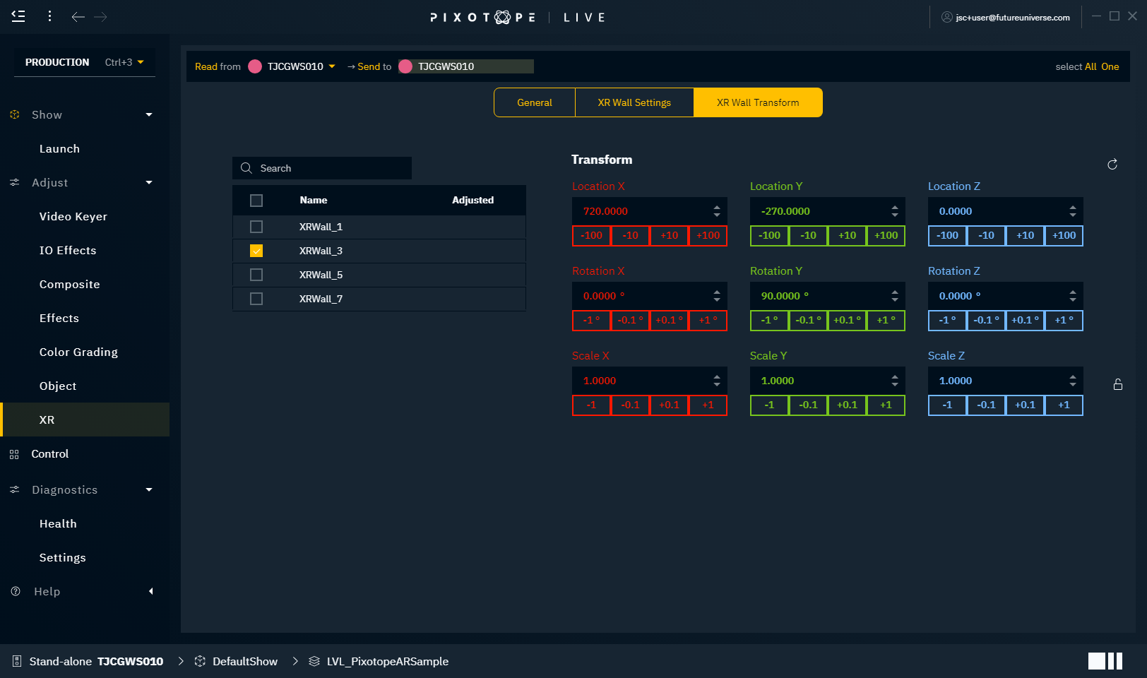Click the search magnifier icon

246,168
